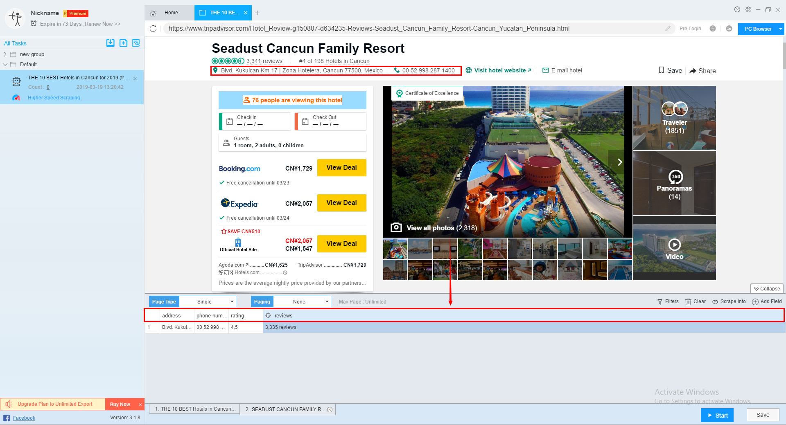Click the search tasks icon
The width and height of the screenshot is (786, 425).
pyautogui.click(x=136, y=43)
